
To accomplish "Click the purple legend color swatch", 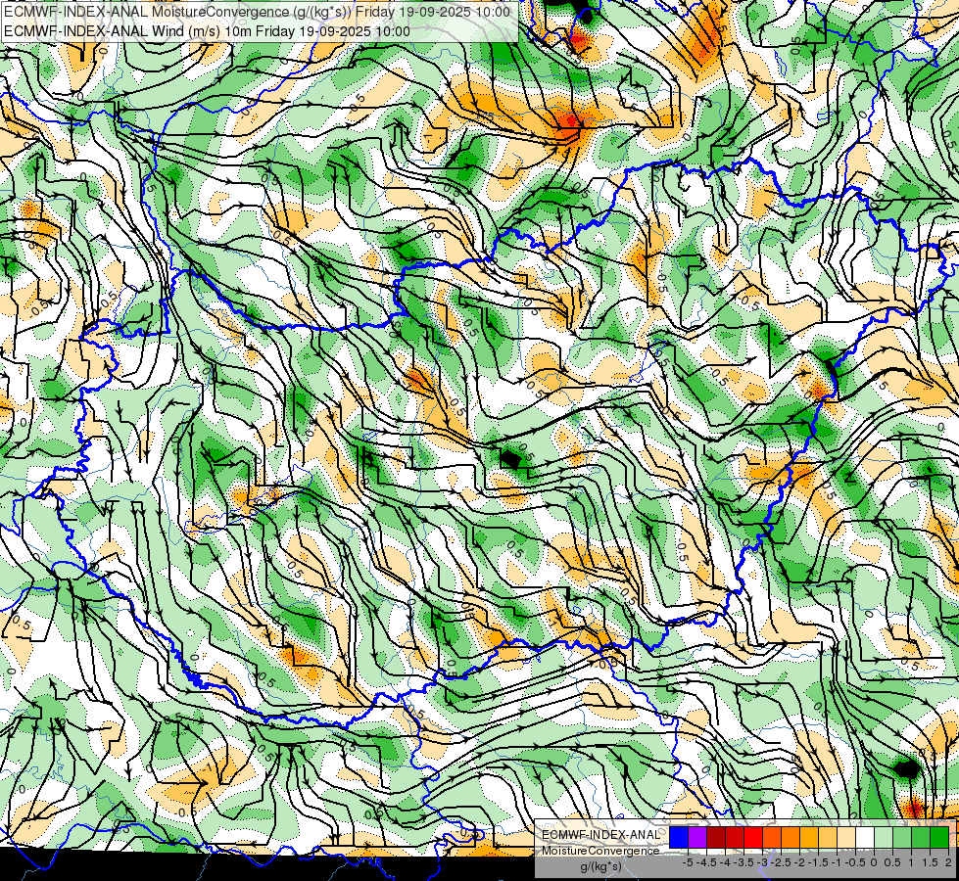I will point(697,837).
